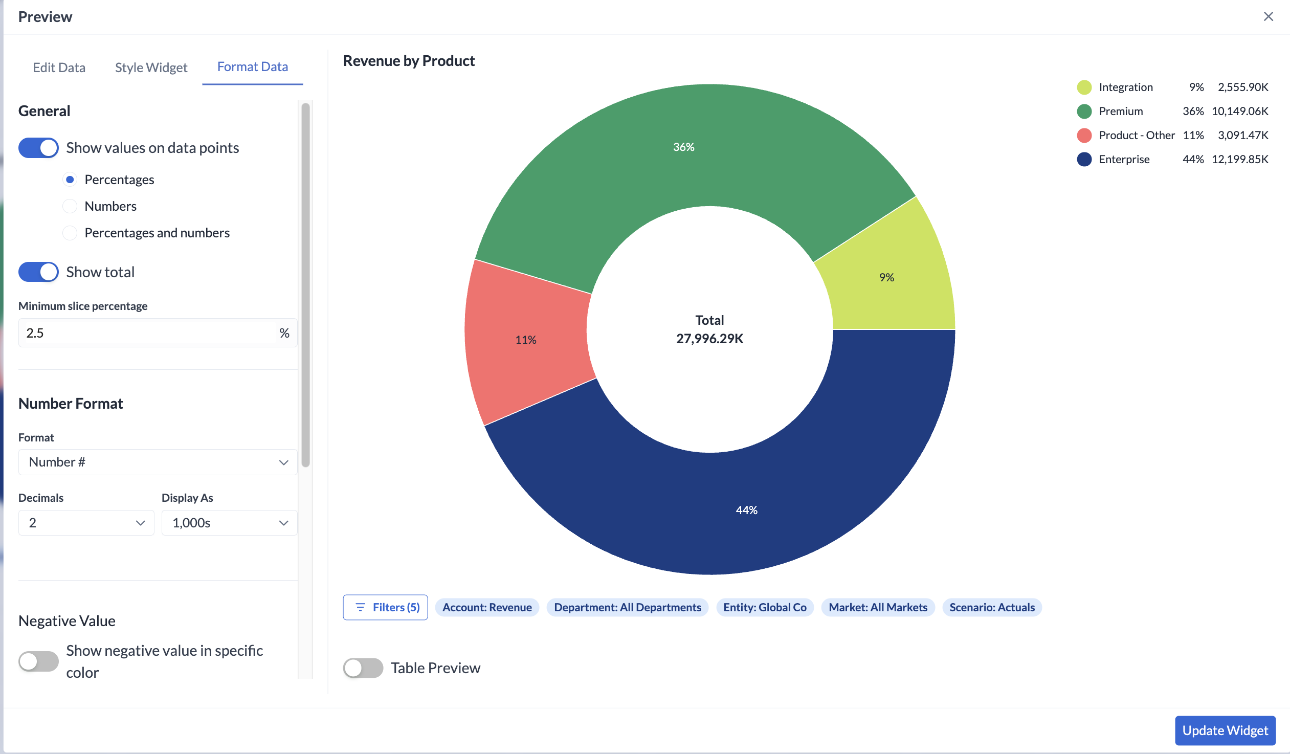Disable the Show total toggle

[x=38, y=272]
